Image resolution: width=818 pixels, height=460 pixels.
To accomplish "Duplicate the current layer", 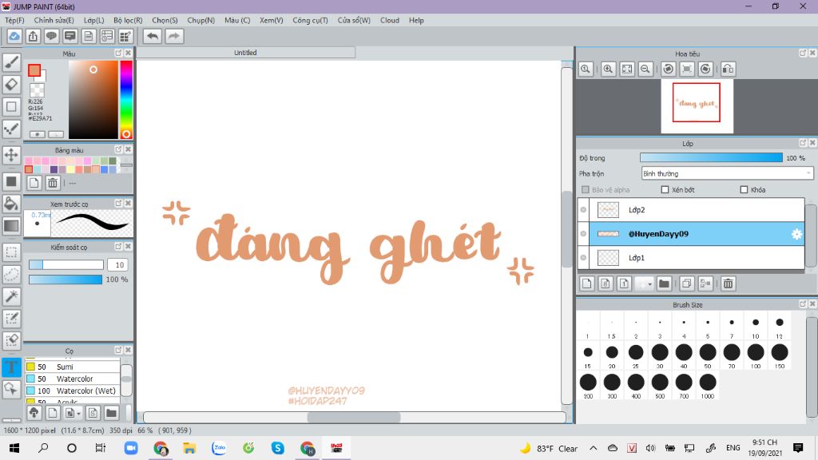I will click(x=686, y=284).
